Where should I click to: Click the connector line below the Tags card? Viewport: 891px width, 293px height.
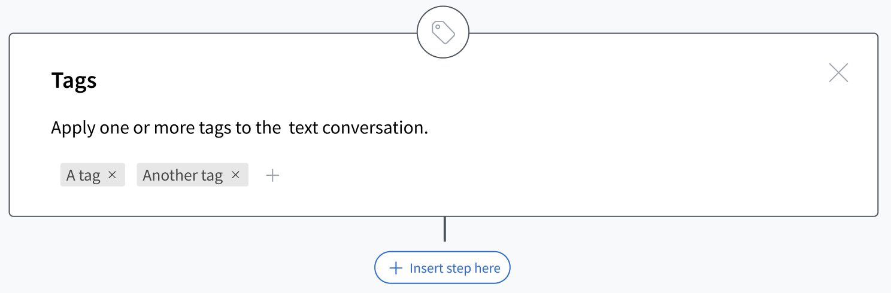(444, 229)
